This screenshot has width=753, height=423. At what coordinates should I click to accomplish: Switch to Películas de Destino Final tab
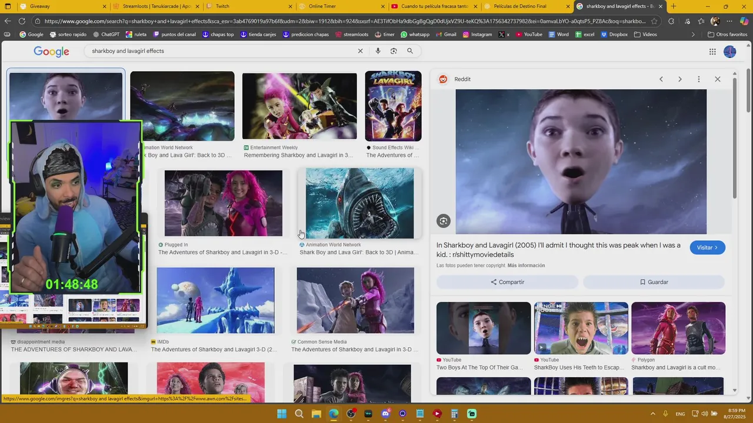[527, 6]
